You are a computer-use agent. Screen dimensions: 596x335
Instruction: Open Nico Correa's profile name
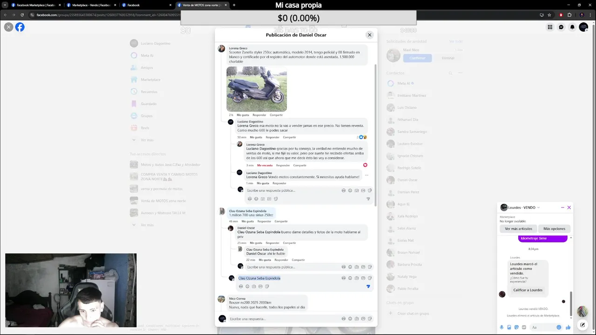tap(237, 299)
